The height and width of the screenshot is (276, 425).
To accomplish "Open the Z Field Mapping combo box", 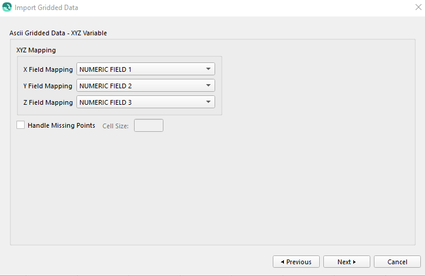I will coord(145,102).
